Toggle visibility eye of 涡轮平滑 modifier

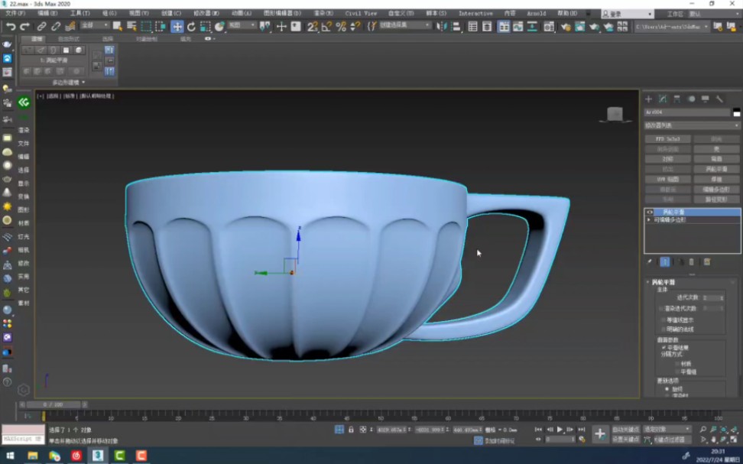[x=651, y=212]
